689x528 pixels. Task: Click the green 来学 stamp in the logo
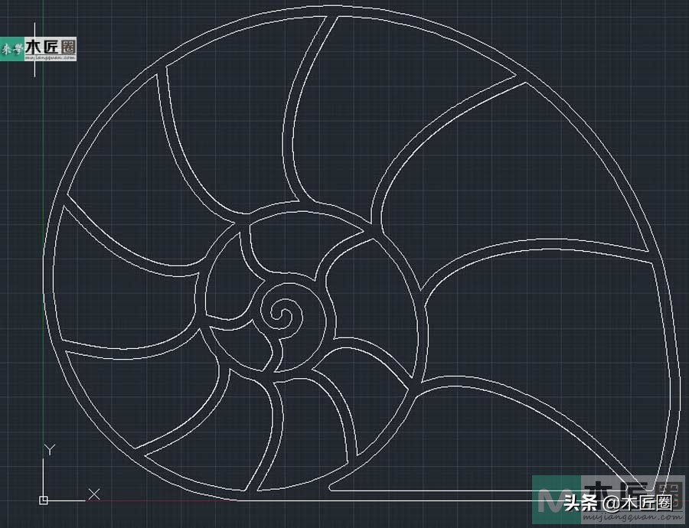[11, 48]
